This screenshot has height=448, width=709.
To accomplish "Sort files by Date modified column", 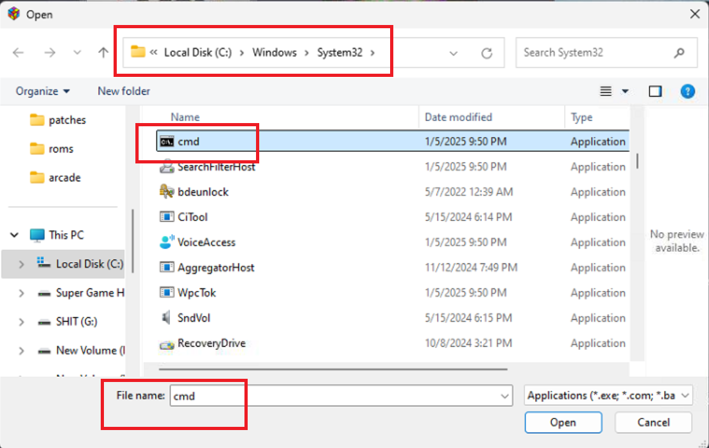I will [458, 117].
